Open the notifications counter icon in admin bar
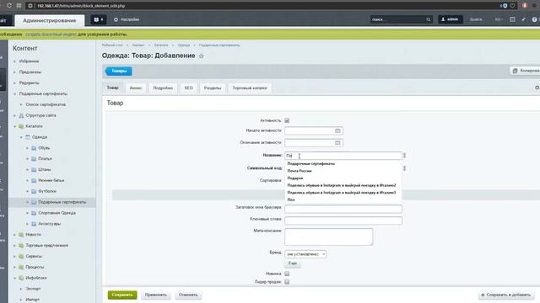 98,19
